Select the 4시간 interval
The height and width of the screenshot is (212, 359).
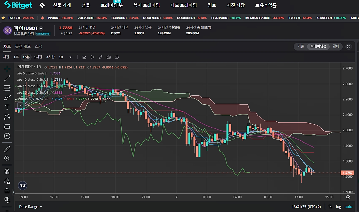pos(50,57)
